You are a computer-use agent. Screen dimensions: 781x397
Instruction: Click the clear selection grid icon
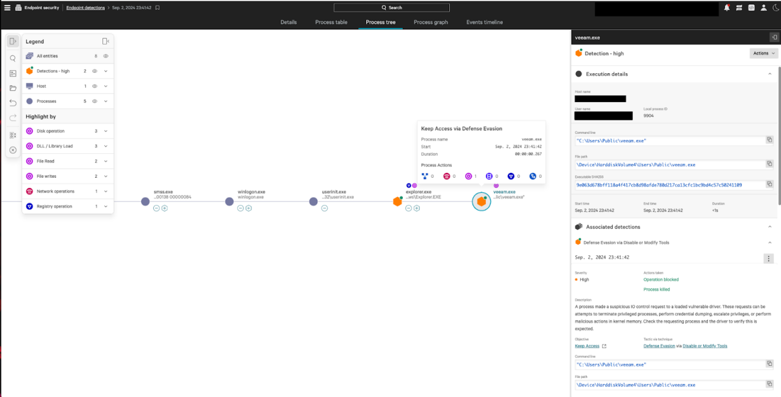13,135
